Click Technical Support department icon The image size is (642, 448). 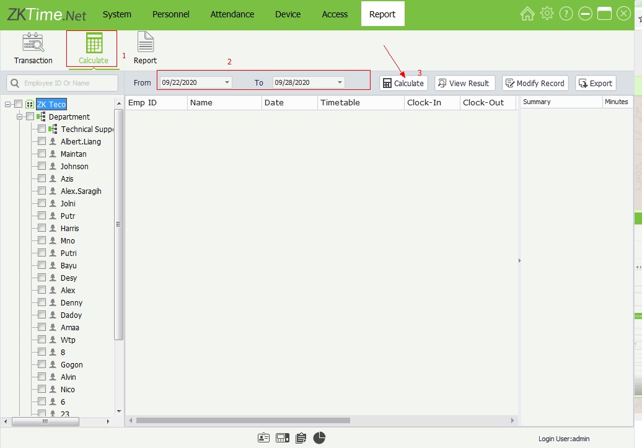tap(53, 129)
